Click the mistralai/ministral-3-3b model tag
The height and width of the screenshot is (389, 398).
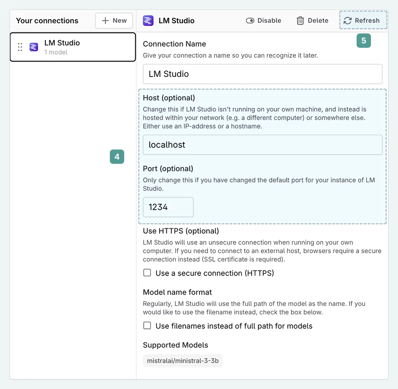tap(183, 361)
